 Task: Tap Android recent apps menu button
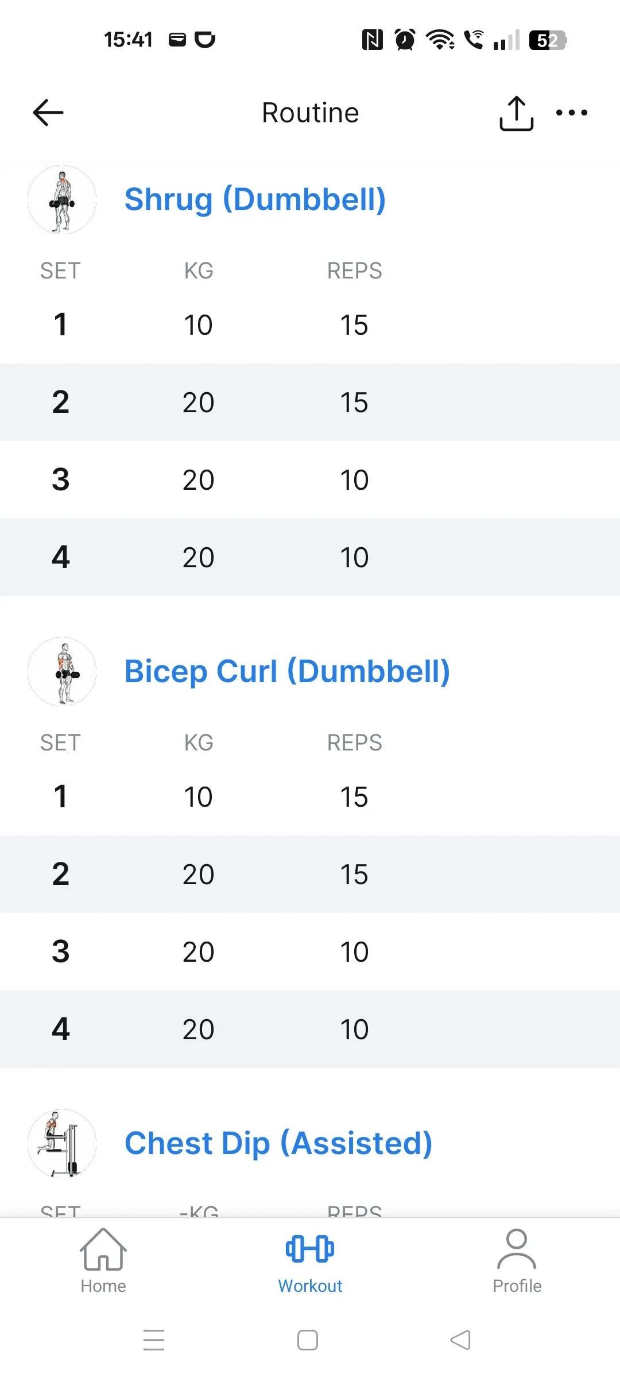[x=154, y=1340]
